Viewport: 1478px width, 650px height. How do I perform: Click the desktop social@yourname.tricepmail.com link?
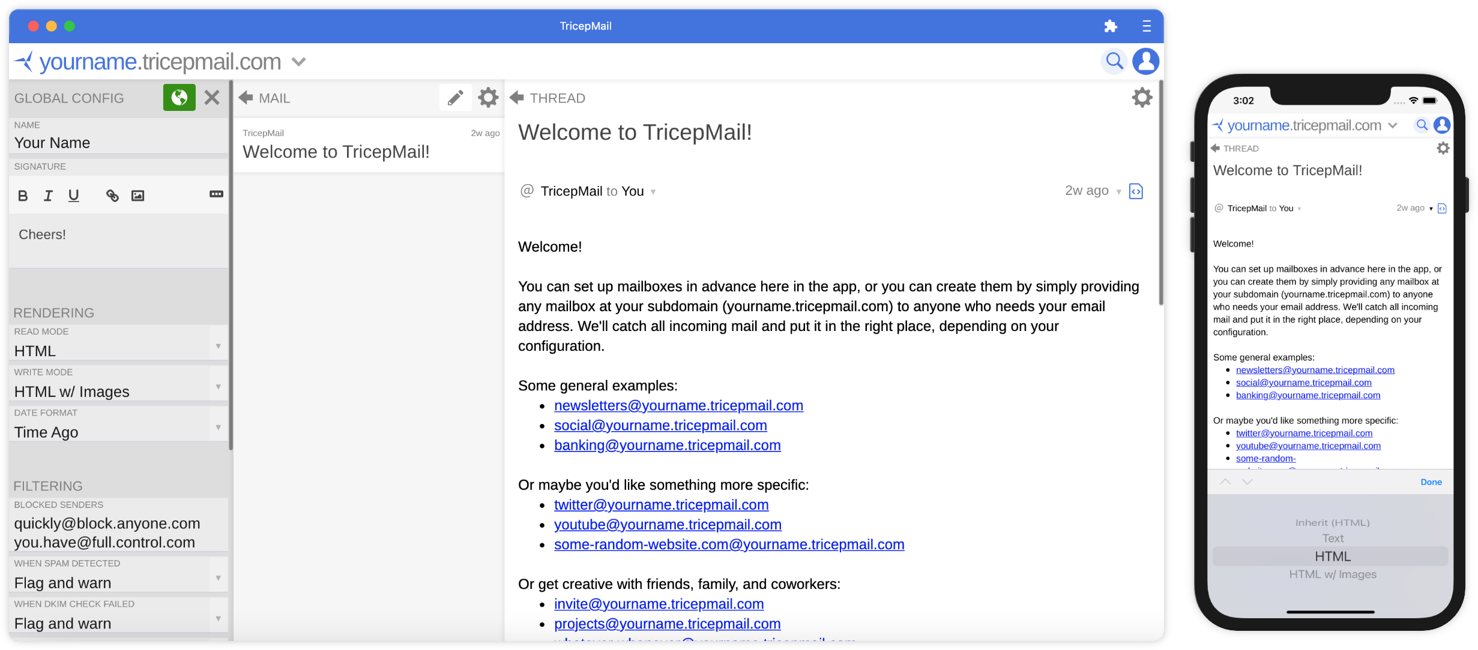click(x=660, y=426)
